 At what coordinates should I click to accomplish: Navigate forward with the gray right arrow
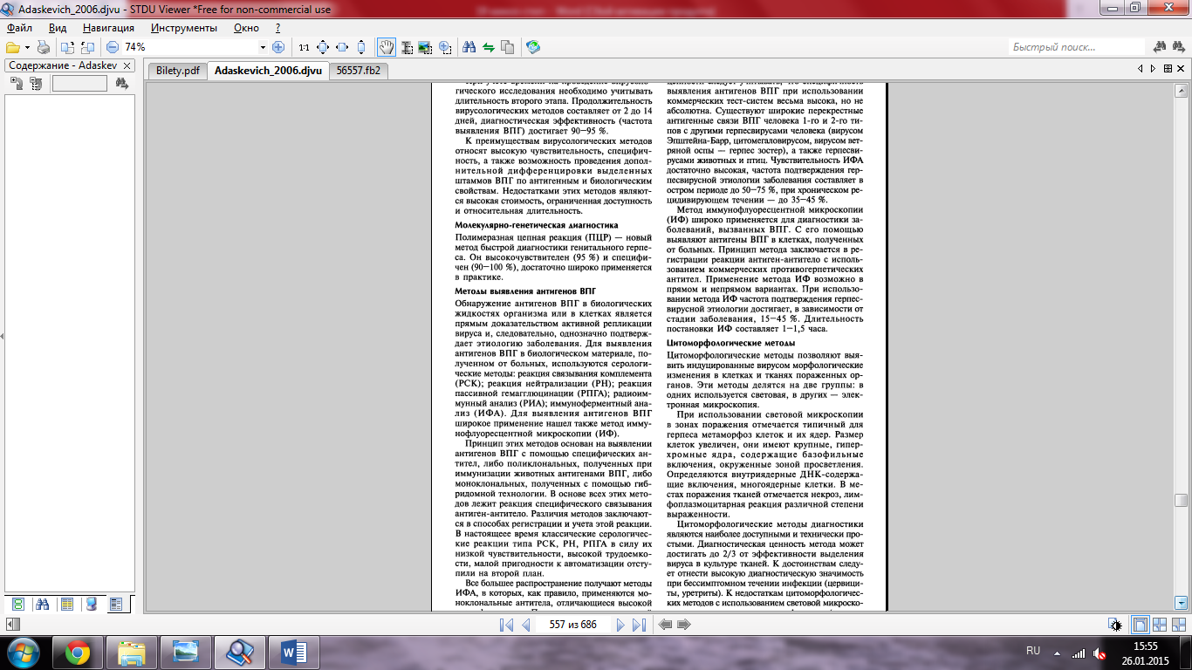[684, 625]
